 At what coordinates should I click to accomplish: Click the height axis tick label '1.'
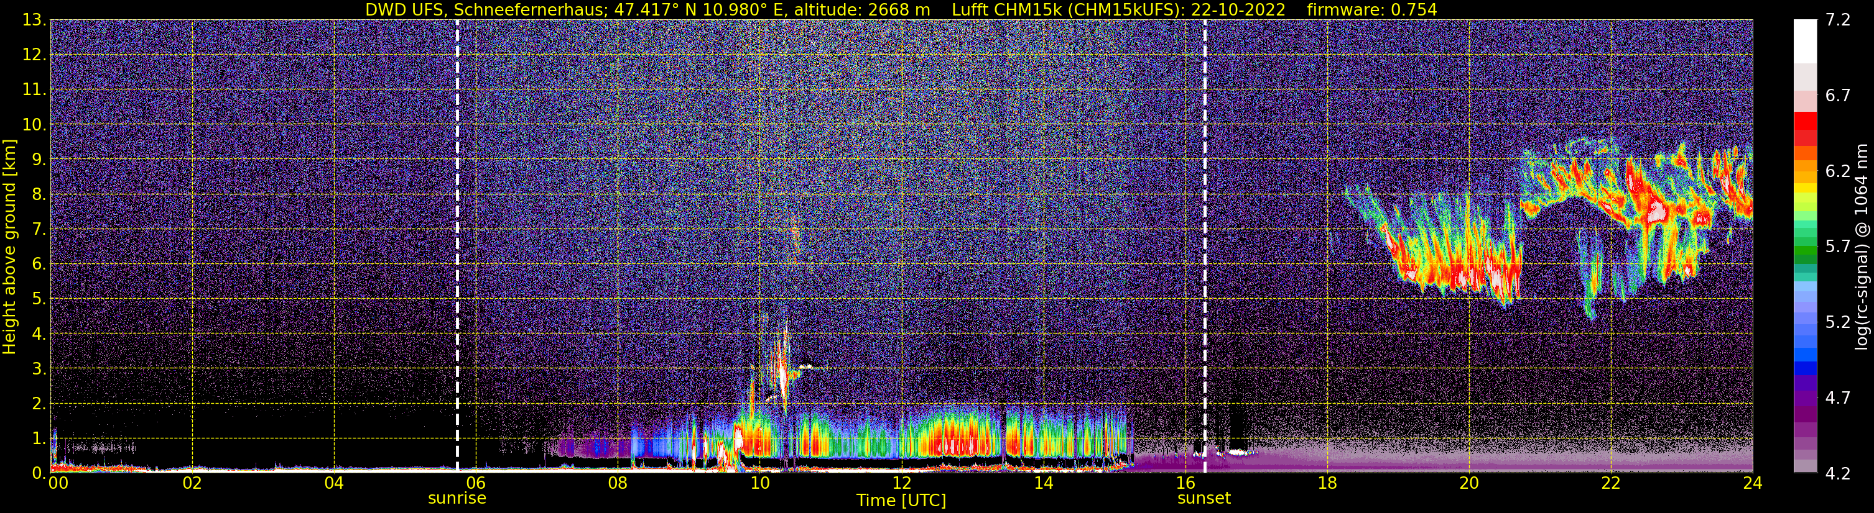click(39, 438)
